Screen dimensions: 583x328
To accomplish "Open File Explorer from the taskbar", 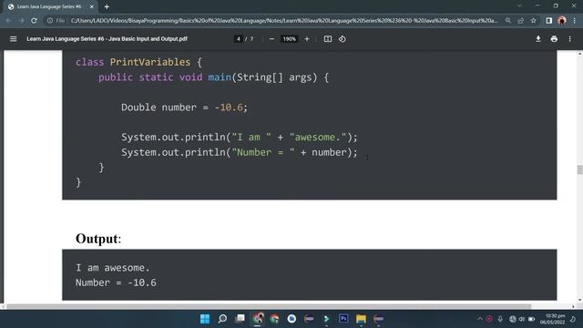I will pyautogui.click(x=361, y=319).
